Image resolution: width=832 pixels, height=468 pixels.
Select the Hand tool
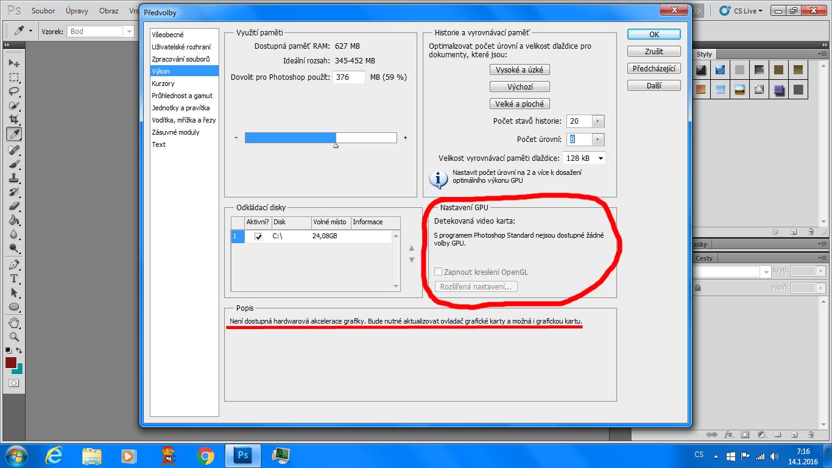[x=13, y=322]
